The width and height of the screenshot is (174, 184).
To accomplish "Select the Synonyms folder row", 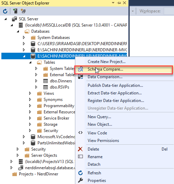I will 53,100.
